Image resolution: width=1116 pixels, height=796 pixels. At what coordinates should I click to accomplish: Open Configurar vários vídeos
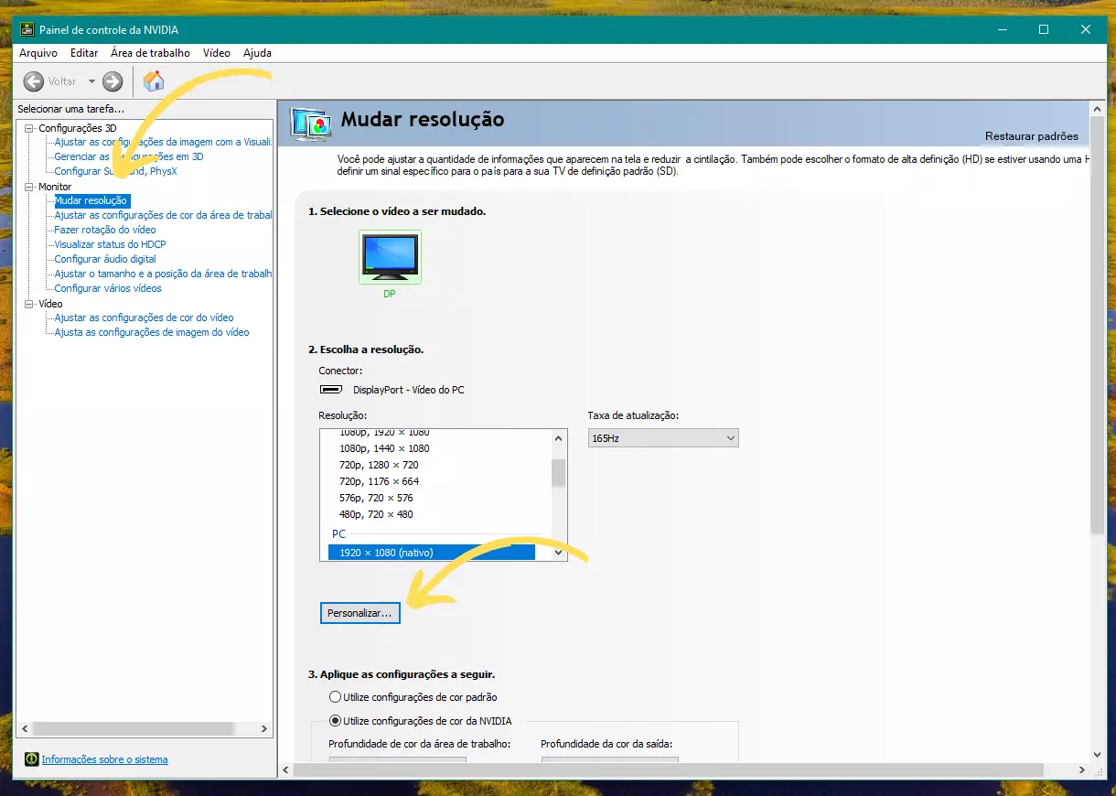[108, 288]
